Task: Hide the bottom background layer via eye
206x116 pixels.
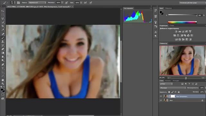Action: [161, 100]
